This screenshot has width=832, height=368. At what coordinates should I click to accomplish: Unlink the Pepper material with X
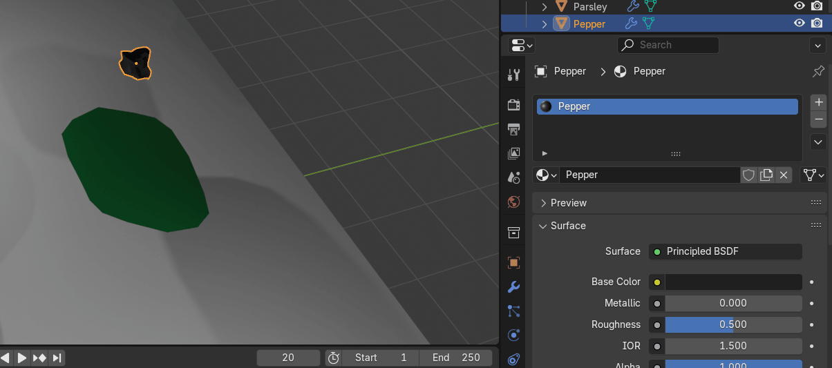pos(784,175)
